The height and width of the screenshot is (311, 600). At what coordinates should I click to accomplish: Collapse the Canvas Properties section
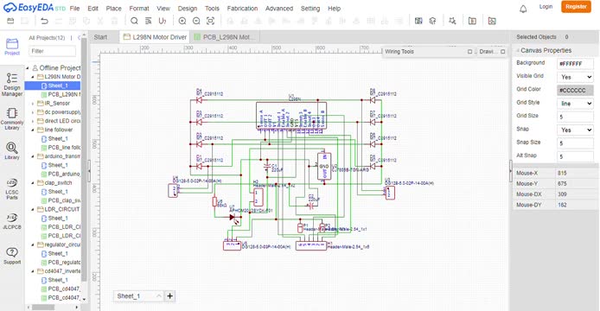(x=518, y=50)
